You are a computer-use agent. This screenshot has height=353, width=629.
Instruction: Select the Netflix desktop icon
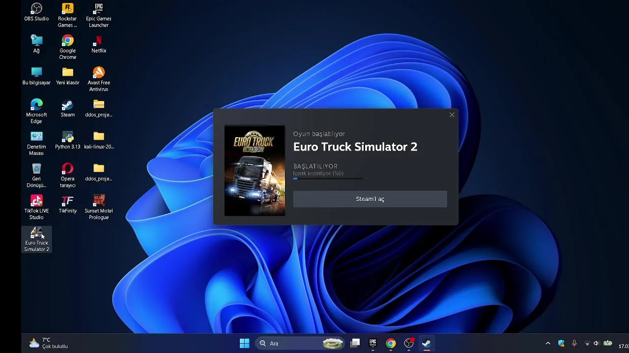click(x=99, y=44)
